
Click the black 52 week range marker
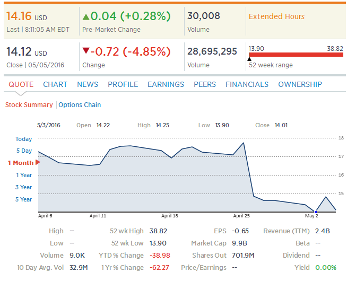[249, 59]
